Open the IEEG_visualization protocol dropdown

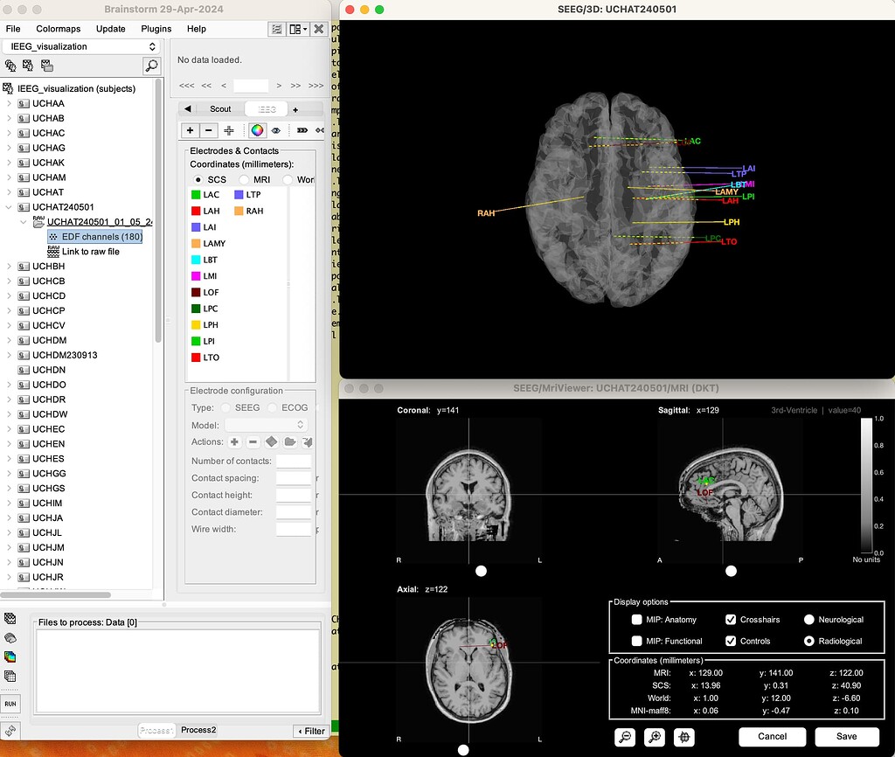tap(82, 45)
